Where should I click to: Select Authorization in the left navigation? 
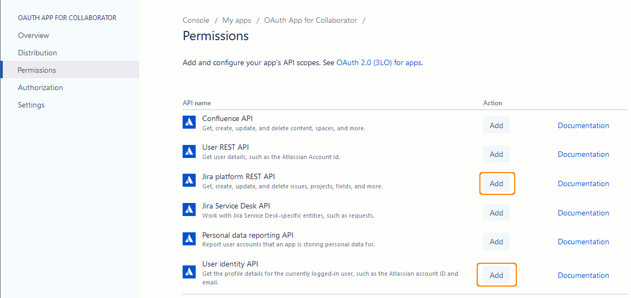(x=40, y=87)
